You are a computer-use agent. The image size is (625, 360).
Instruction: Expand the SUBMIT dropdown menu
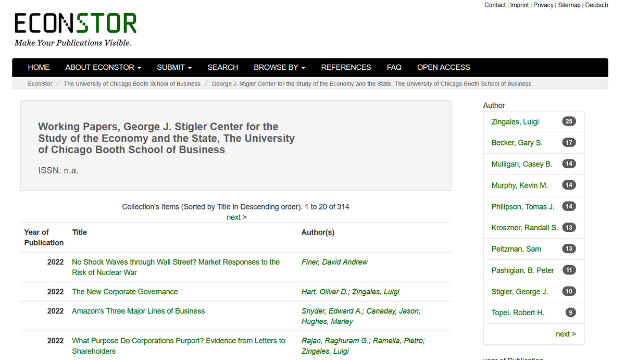[x=174, y=67]
